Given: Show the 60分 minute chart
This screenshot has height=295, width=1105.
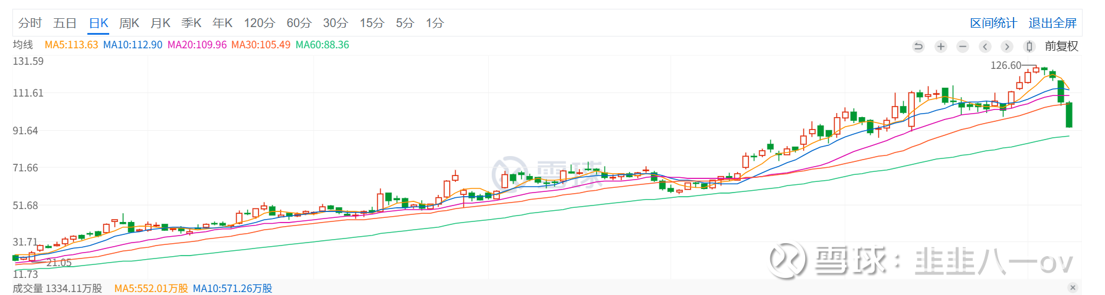Looking at the screenshot, I should tap(299, 23).
